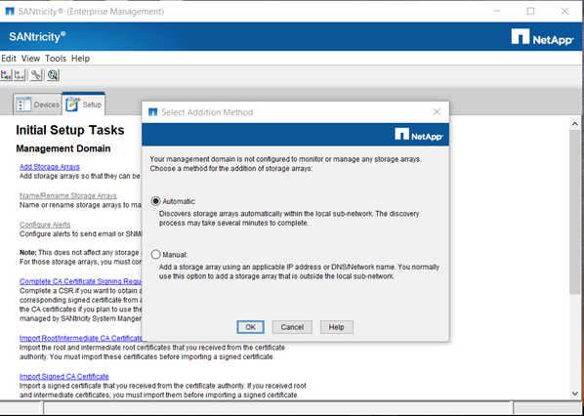Click the scrollbar up arrow

tap(574, 124)
